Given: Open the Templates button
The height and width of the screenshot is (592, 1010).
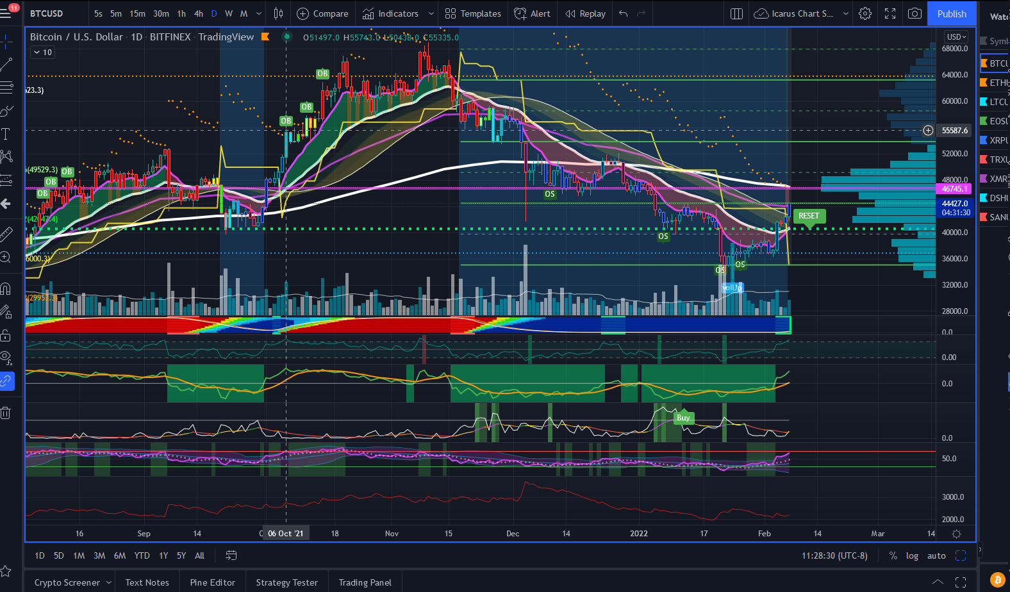Looking at the screenshot, I should 473,13.
